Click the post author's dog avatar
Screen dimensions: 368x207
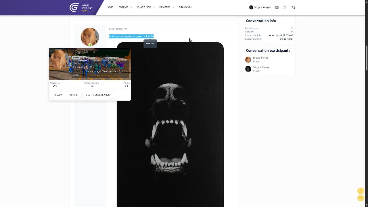pos(90,37)
